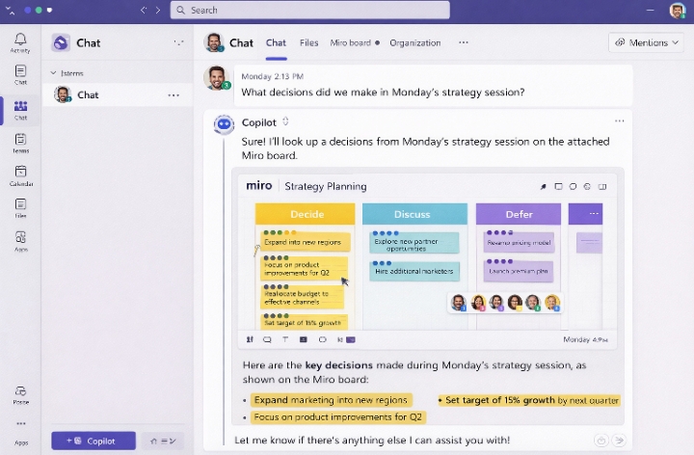
Task: Click the Search field at top
Action: click(x=309, y=11)
